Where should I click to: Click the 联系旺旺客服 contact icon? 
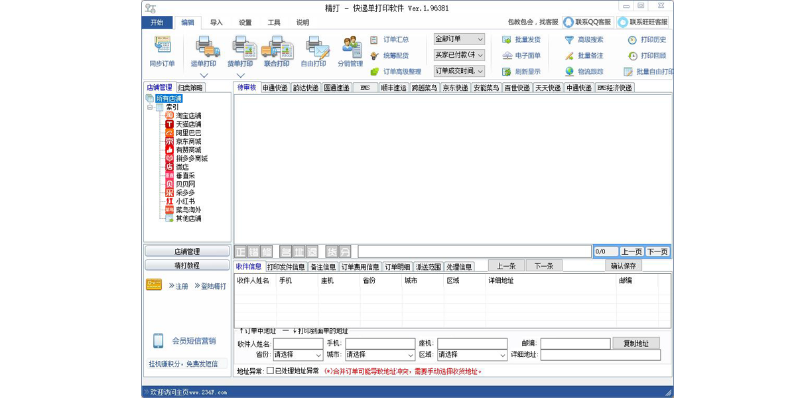623,22
